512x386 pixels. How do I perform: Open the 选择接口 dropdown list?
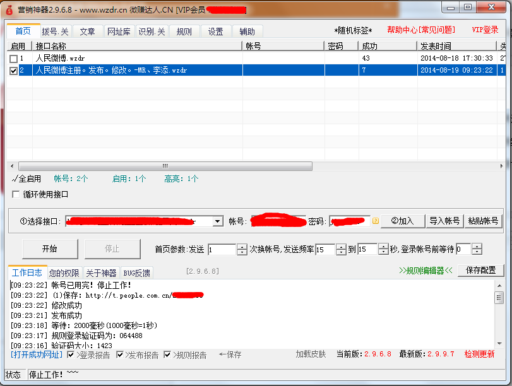pyautogui.click(x=218, y=221)
